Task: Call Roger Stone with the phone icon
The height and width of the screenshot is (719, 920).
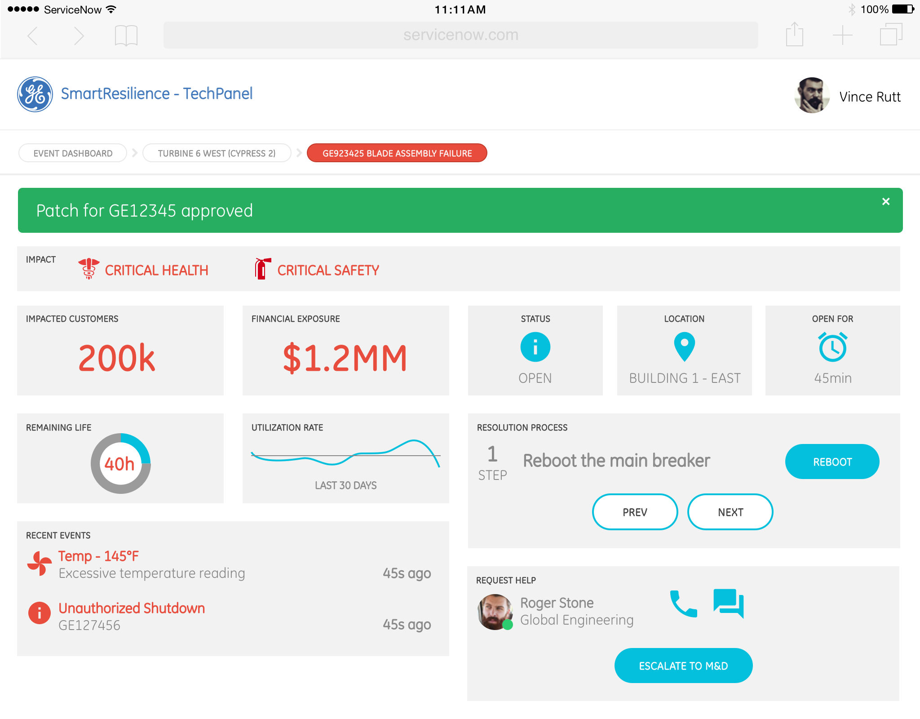Action: click(683, 604)
